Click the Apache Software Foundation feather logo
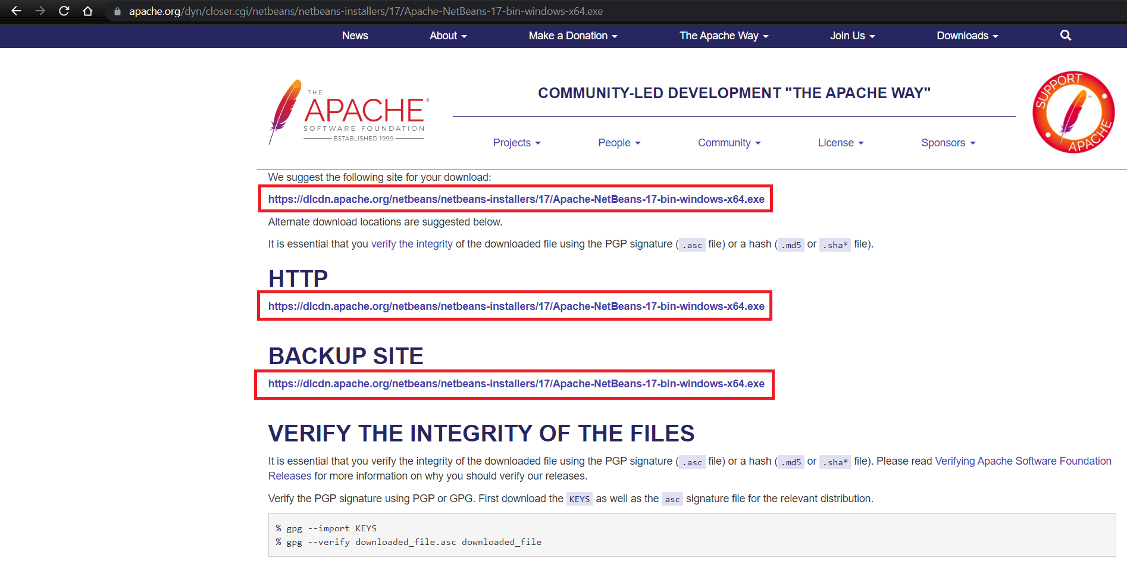Viewport: 1127px width, 564px height. 348,112
